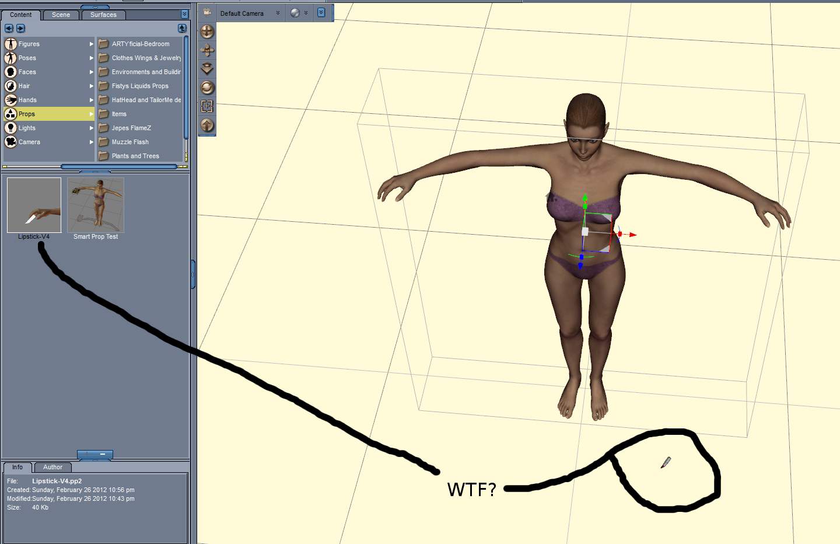The image size is (840, 544).
Task: Click the horizontal scrollbar under the category list
Action: [118, 167]
